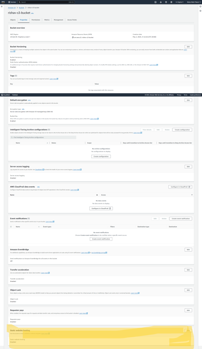Open the Metrics tab

(47, 20)
